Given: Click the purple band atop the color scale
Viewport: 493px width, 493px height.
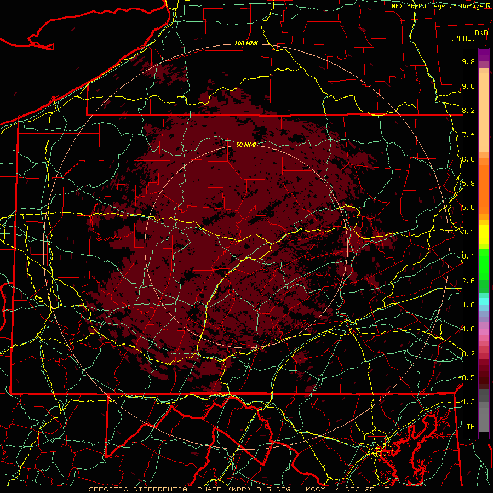Looking at the screenshot, I should (x=484, y=55).
